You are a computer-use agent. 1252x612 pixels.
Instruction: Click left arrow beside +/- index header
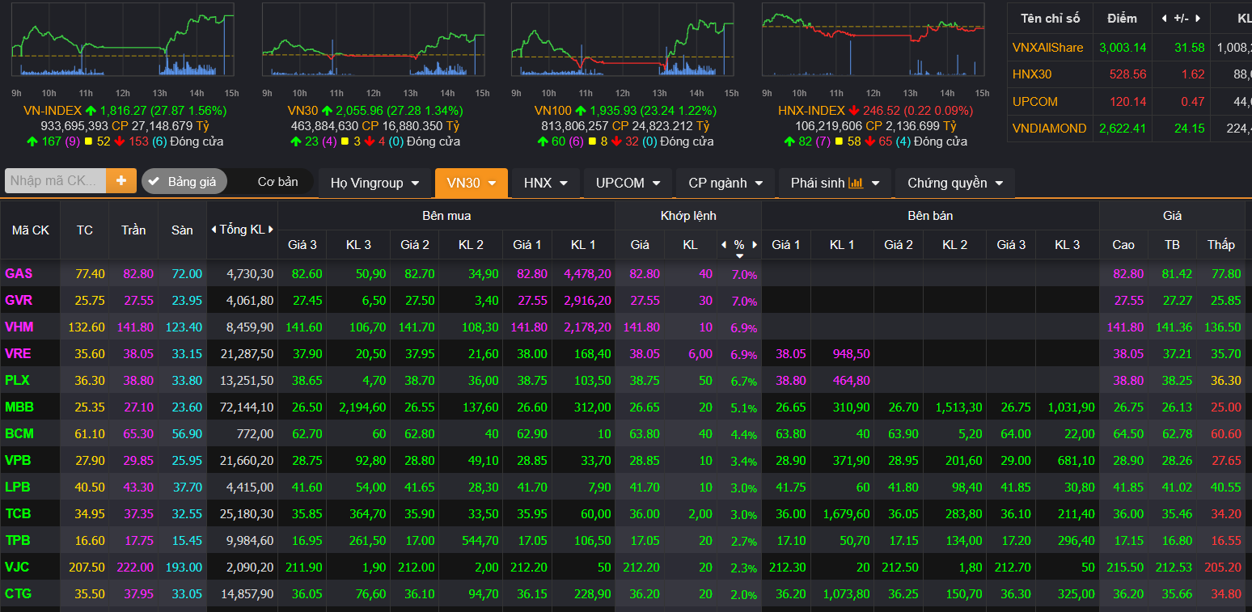[x=1164, y=18]
